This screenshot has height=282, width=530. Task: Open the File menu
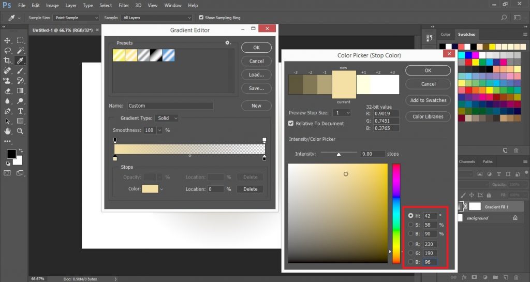click(x=22, y=5)
